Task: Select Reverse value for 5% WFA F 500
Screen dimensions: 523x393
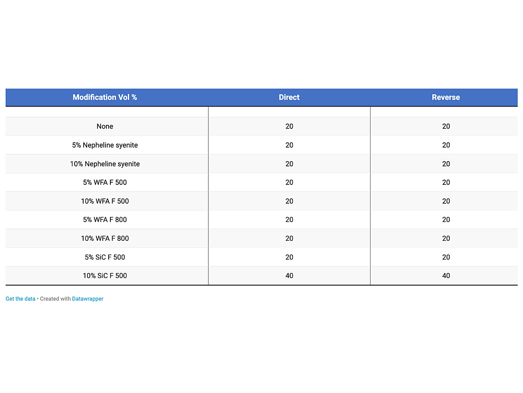Action: [446, 183]
